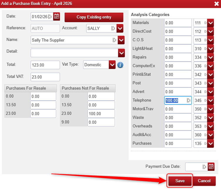Screen dimensions: 221x189
Task: Click the Name field Sally The Supplier
Action: pyautogui.click(x=74, y=40)
